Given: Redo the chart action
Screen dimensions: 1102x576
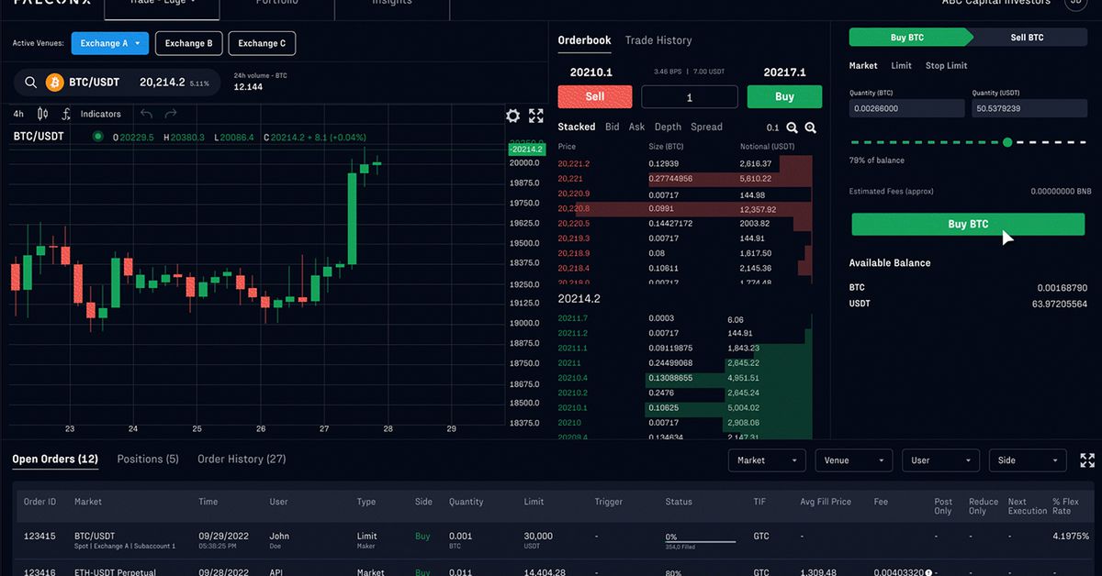Looking at the screenshot, I should tap(171, 114).
